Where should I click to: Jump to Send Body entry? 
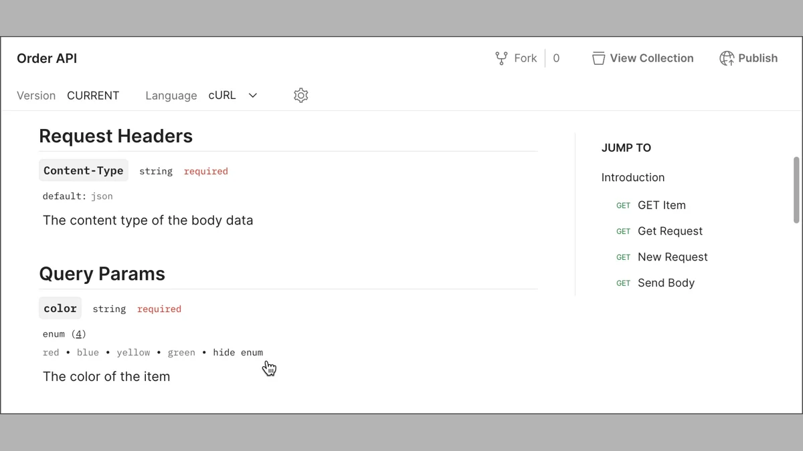(x=666, y=283)
